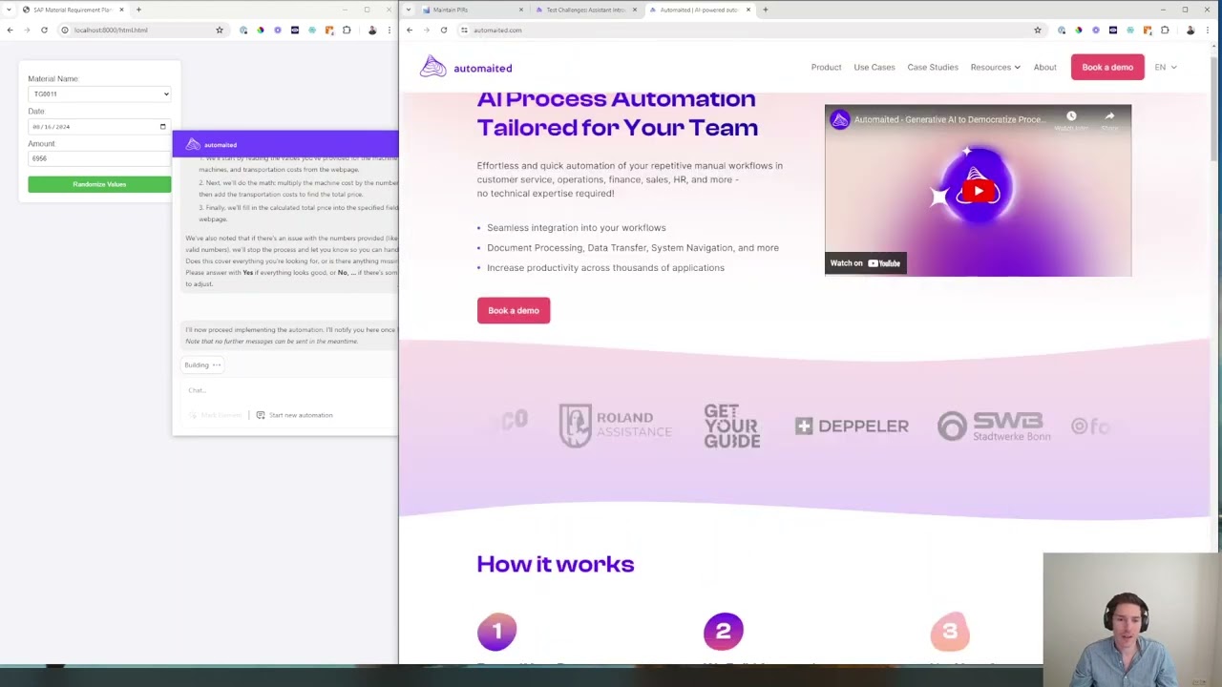Image resolution: width=1222 pixels, height=687 pixels.
Task: Open Chrome menu in right browser window
Action: 1210,30
